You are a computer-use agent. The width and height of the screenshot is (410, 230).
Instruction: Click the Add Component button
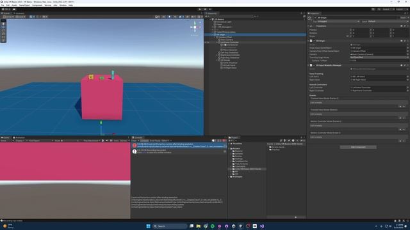[358, 148]
